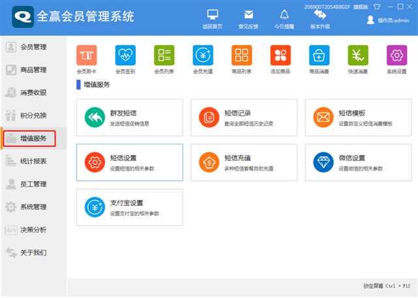The width and height of the screenshot is (418, 298).
Task: Select 会员管理 in the sidebar
Action: [34, 47]
